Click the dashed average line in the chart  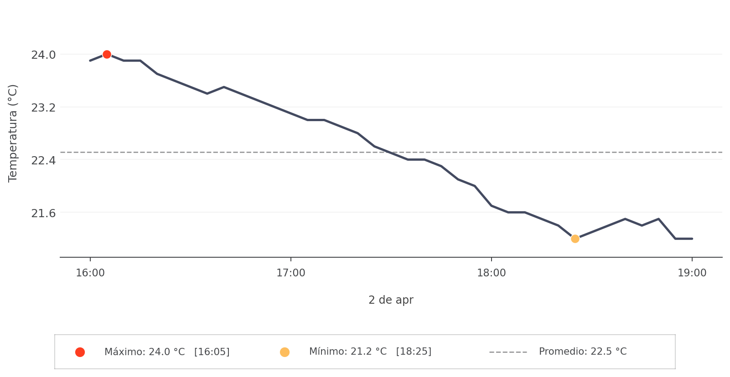coord(593,152)
